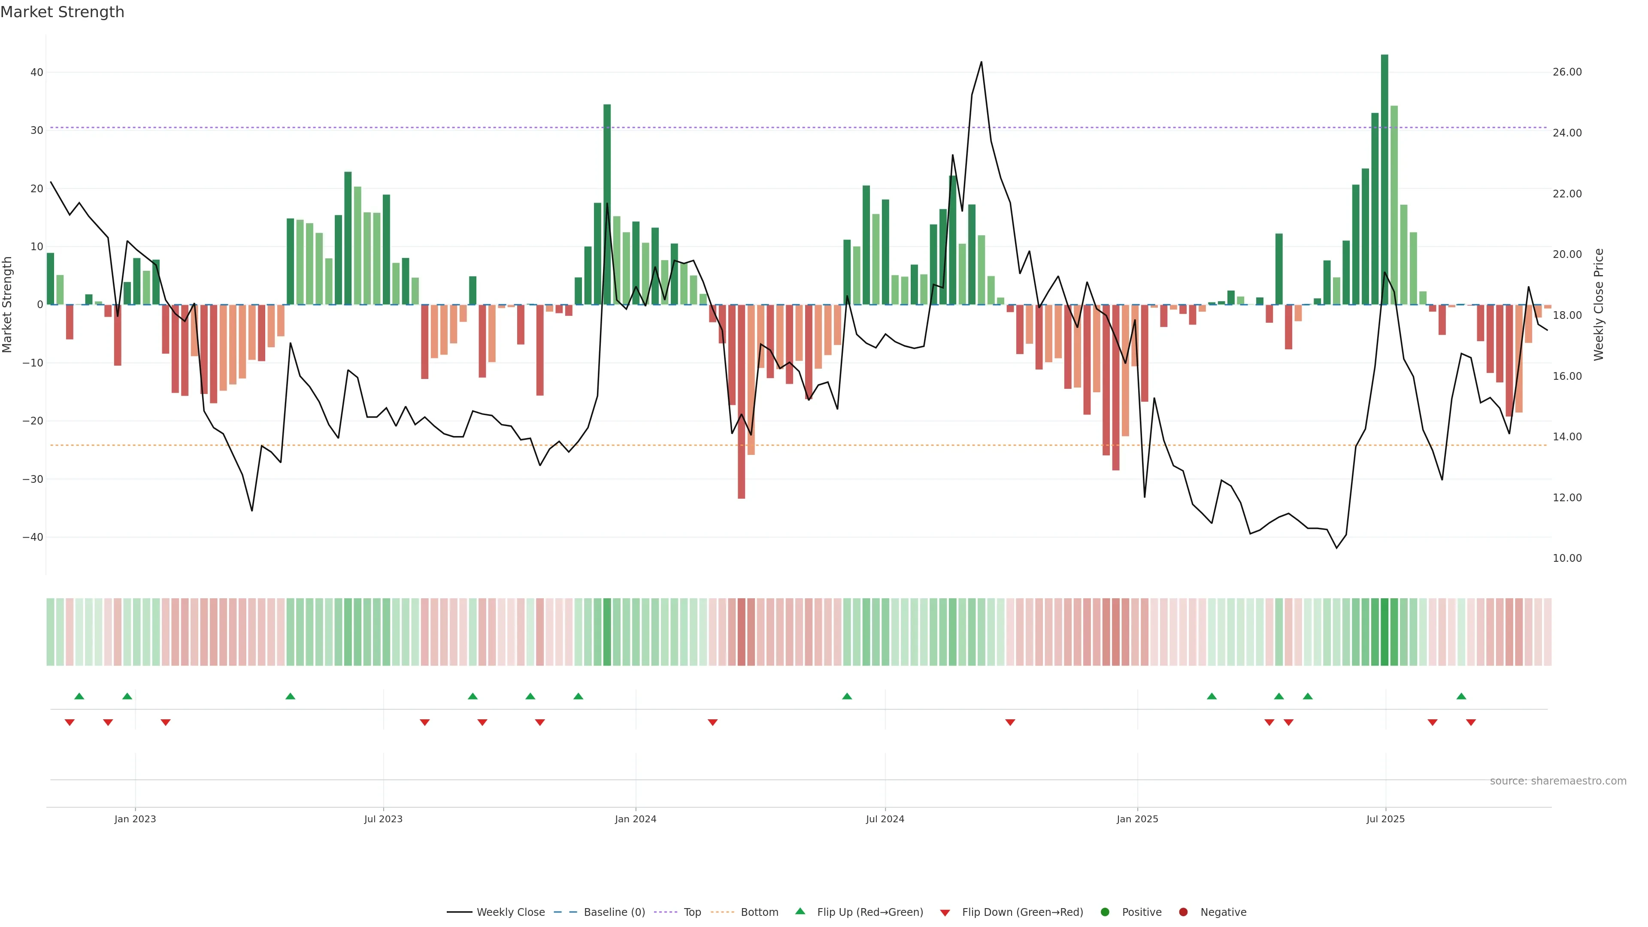Click the Market Strength y-axis title
The width and height of the screenshot is (1648, 927).
click(8, 305)
